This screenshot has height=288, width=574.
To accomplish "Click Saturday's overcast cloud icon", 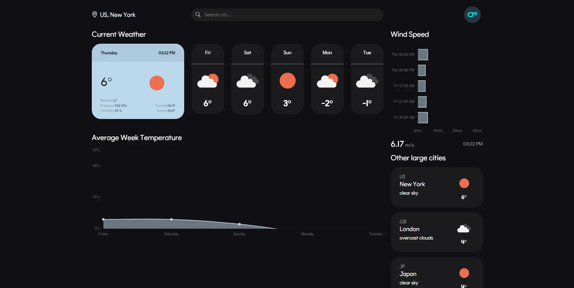I will 248,80.
